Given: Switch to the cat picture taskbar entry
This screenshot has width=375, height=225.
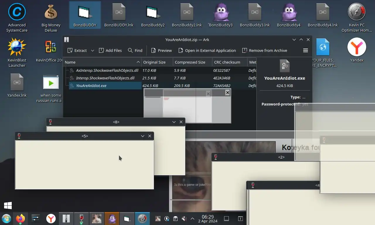Looking at the screenshot, I should pyautogui.click(x=97, y=219).
